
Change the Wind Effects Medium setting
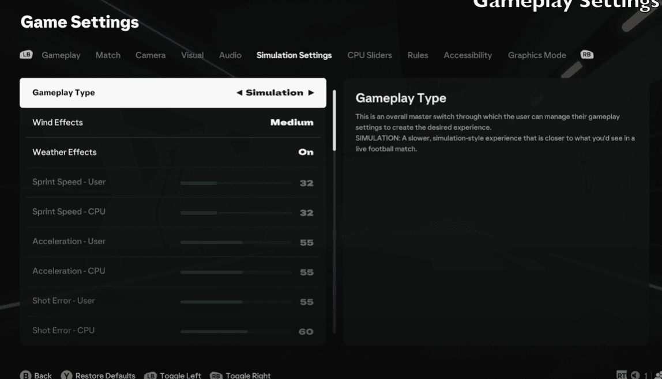[x=292, y=122]
